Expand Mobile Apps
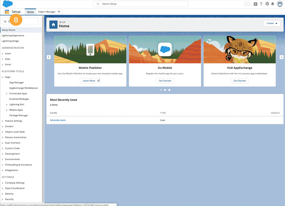This screenshot has height=206, width=285. tap(7, 110)
